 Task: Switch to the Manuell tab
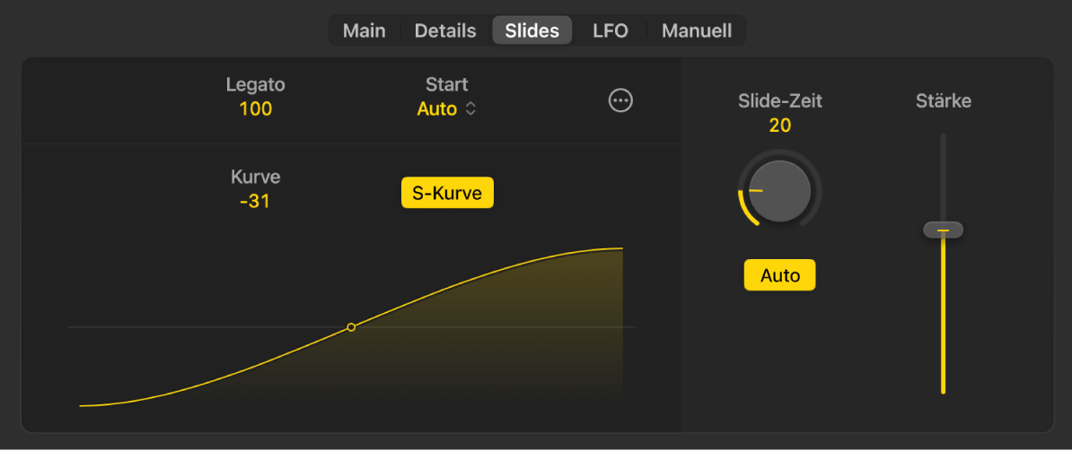[697, 30]
